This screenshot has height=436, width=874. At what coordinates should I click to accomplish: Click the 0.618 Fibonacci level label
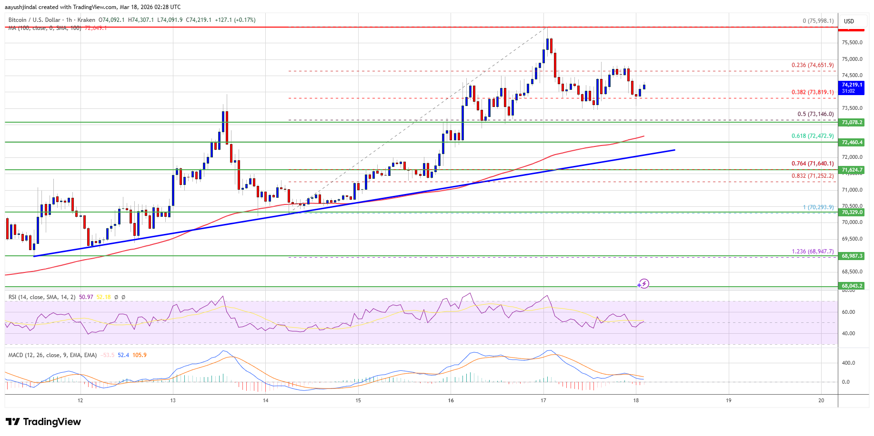point(813,136)
